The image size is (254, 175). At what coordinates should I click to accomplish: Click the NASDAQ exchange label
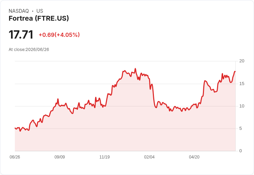(19, 11)
